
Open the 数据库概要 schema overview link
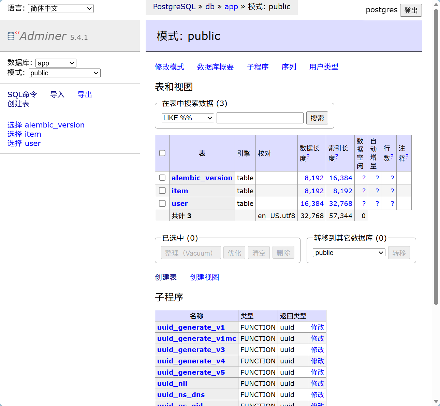click(x=215, y=67)
